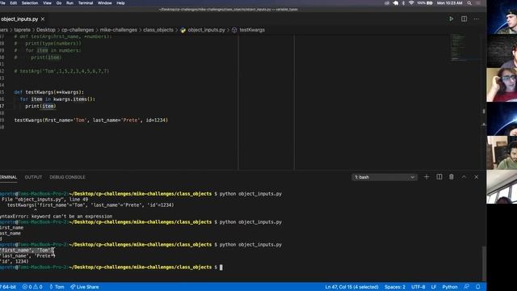517x291 pixels.
Task: Close the object_inputs.py tab
Action: tap(43, 19)
